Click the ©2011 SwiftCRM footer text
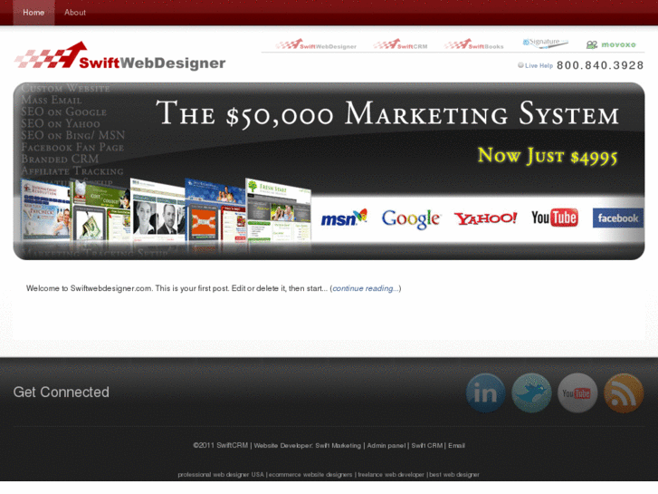The height and width of the screenshot is (494, 658). click(220, 446)
